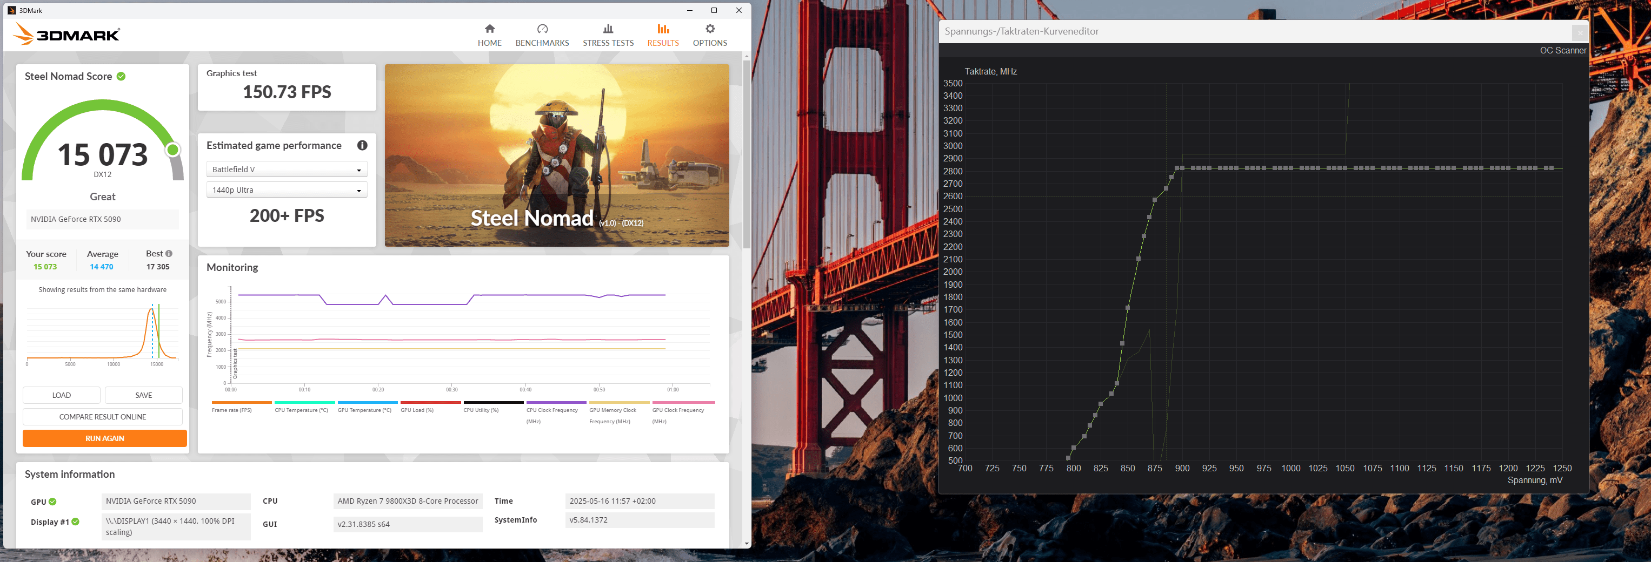This screenshot has width=1651, height=562.
Task: Click scroll down arrow in 3DMark window
Action: pos(747,544)
